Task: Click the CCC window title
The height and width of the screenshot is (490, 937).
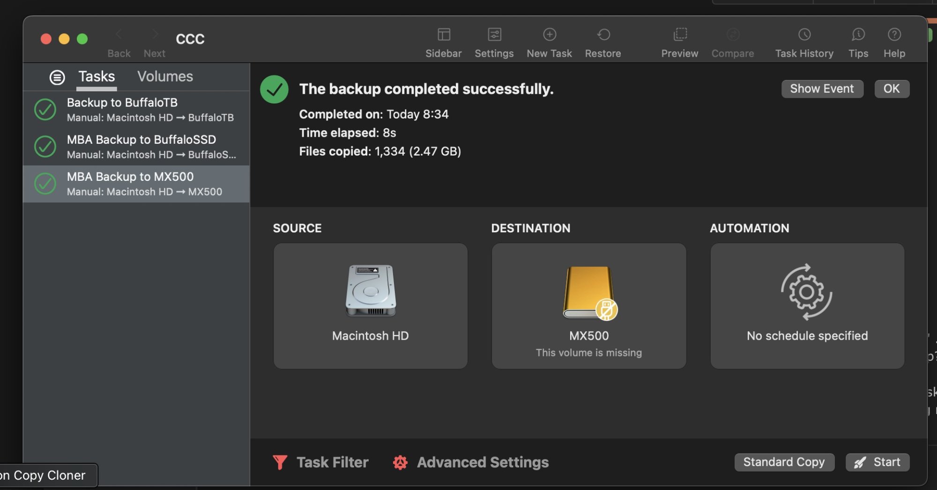Action: pyautogui.click(x=190, y=39)
